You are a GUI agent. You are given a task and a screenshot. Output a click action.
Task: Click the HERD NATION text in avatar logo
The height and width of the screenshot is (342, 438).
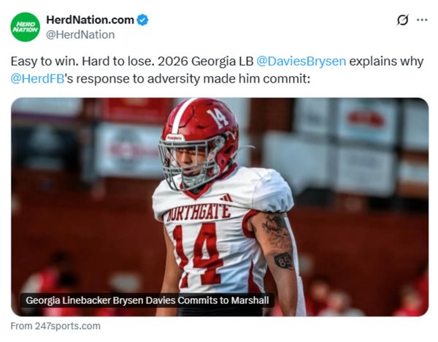point(26,27)
